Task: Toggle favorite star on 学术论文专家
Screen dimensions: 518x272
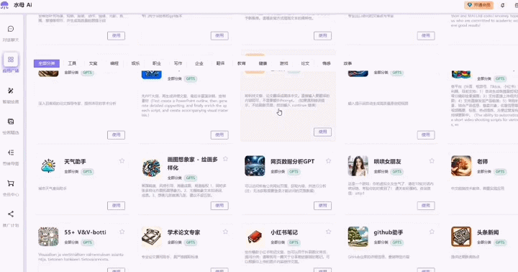Action: pos(225,232)
